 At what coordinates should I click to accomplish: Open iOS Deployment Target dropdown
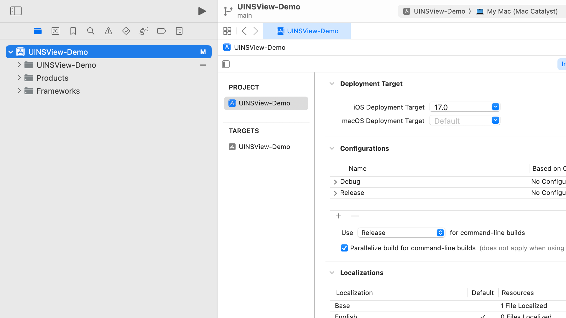495,107
